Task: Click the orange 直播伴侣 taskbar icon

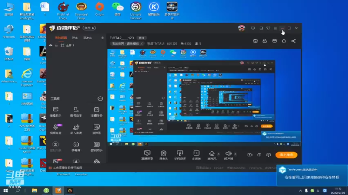Action: (x=58, y=191)
